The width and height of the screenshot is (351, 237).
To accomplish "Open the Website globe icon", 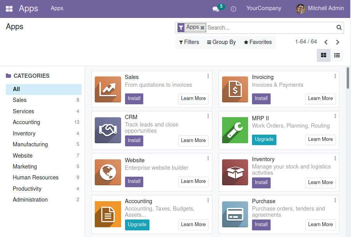I will (x=108, y=172).
